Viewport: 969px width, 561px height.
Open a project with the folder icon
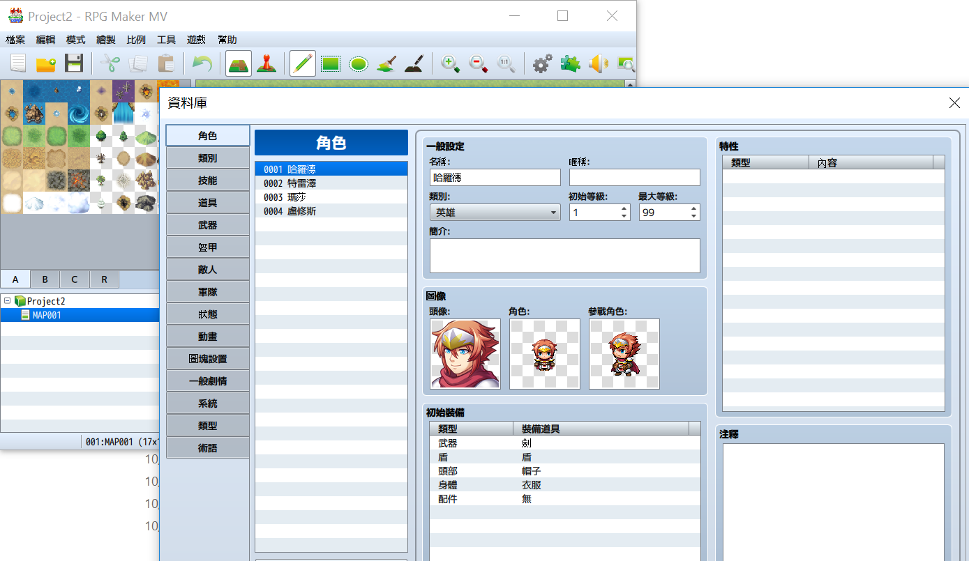click(x=46, y=64)
